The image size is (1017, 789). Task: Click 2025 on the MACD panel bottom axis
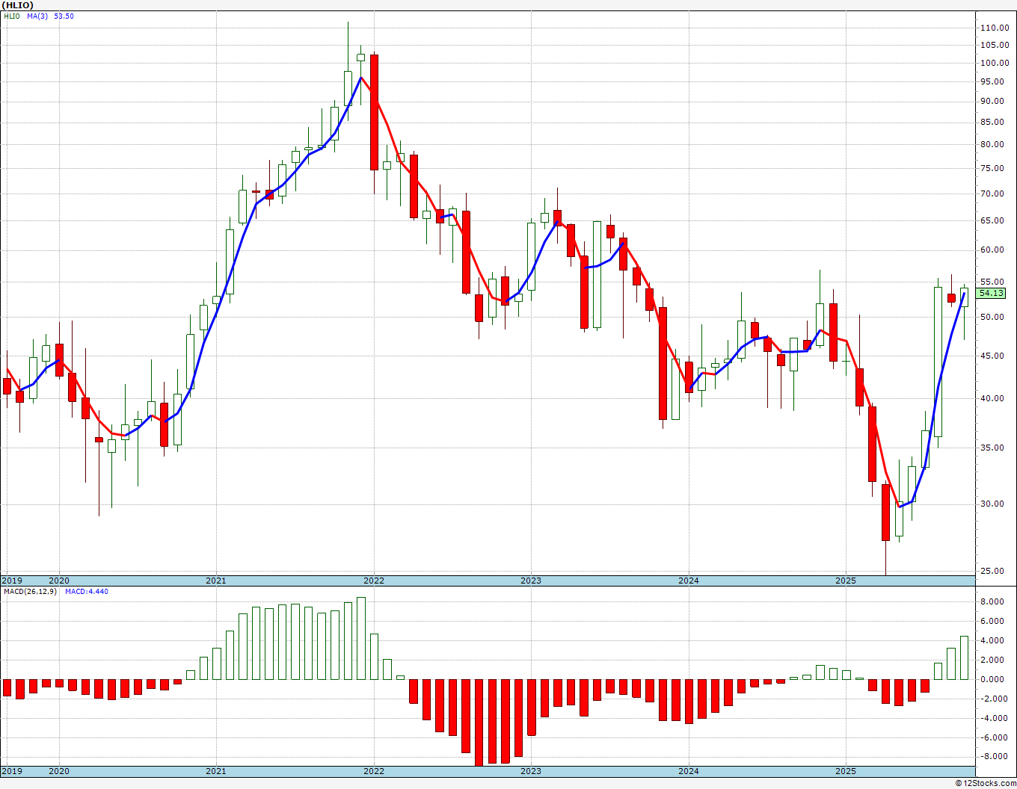[x=846, y=772]
